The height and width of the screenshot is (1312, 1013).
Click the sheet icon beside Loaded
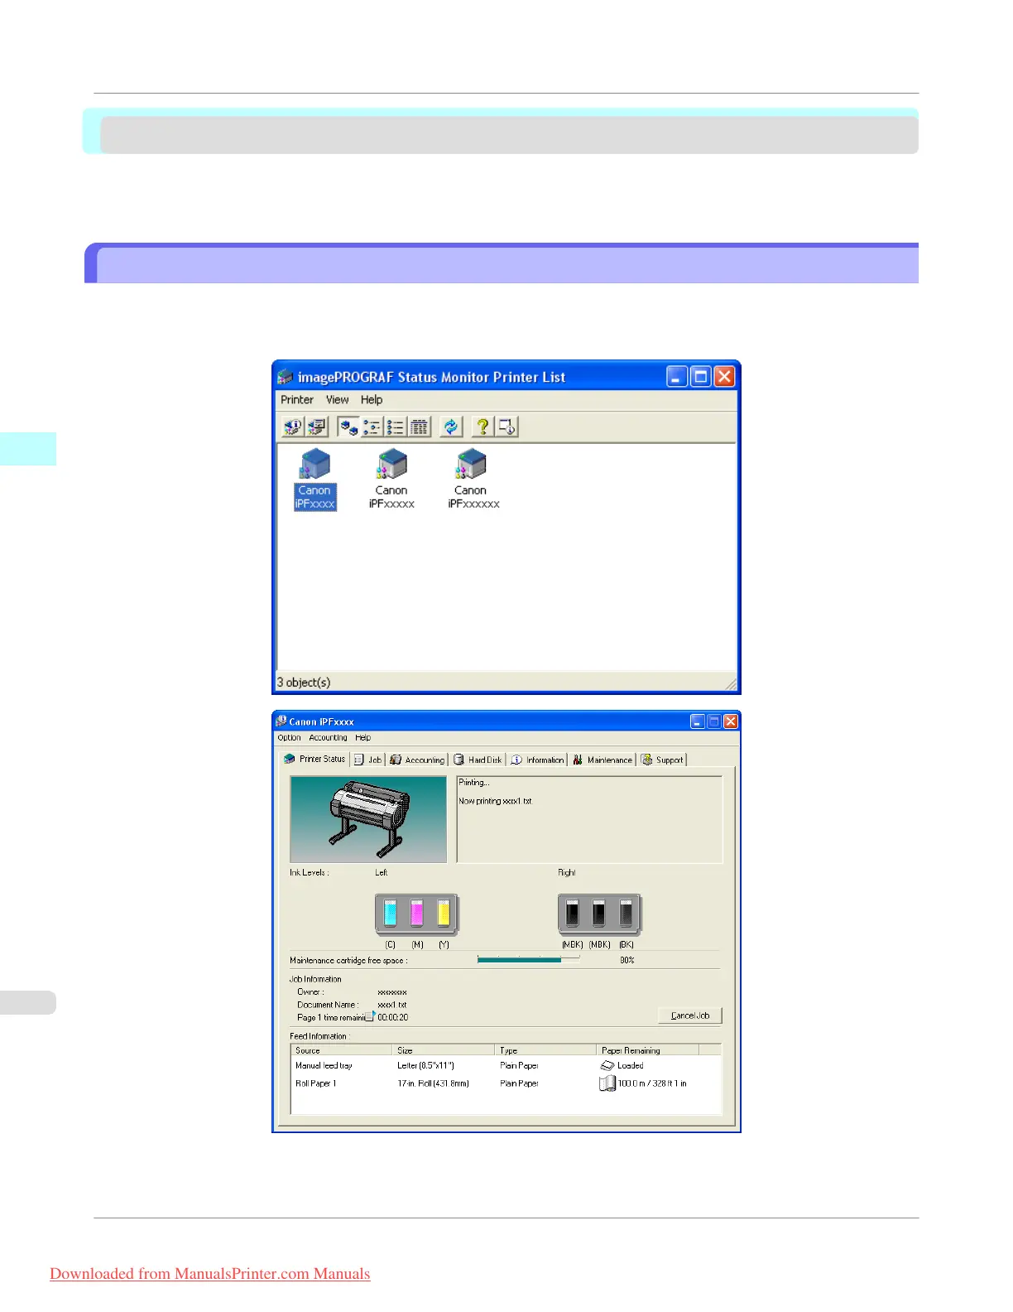point(607,1066)
